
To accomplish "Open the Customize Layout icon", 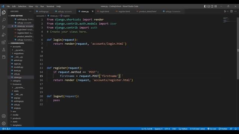I will (x=215, y=6).
